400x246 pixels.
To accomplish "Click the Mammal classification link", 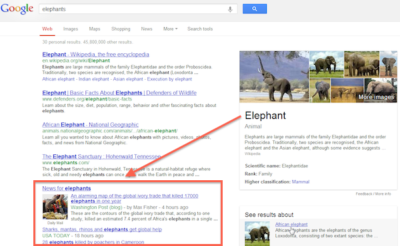I will tap(301, 182).
